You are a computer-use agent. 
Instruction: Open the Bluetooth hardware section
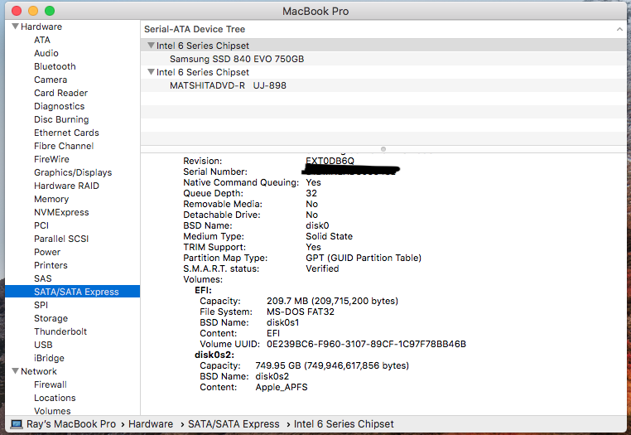click(55, 66)
